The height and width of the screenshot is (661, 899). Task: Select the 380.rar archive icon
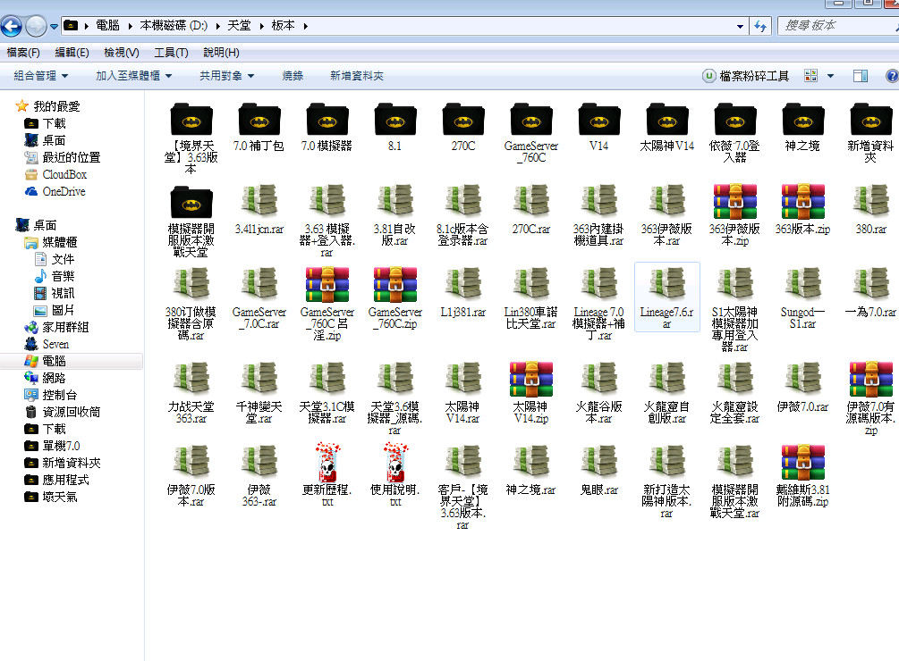tap(871, 202)
